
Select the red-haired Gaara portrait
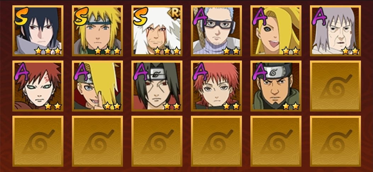pyautogui.click(x=38, y=86)
